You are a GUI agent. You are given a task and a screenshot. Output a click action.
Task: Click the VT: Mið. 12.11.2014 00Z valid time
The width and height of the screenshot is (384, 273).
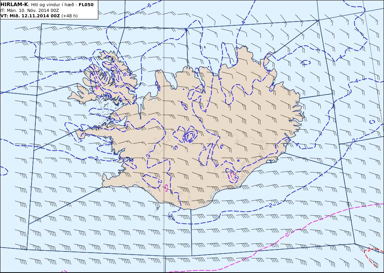pyautogui.click(x=30, y=16)
